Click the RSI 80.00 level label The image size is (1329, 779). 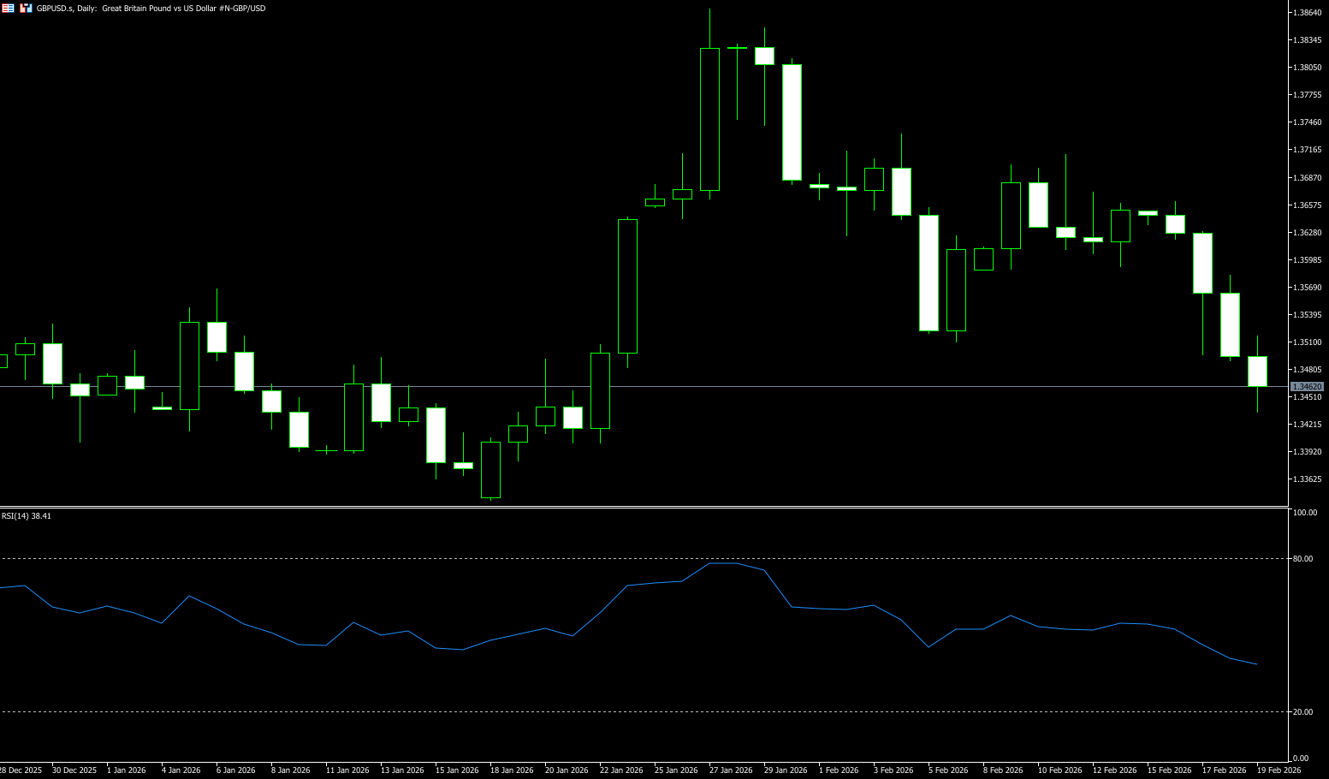click(x=1302, y=559)
